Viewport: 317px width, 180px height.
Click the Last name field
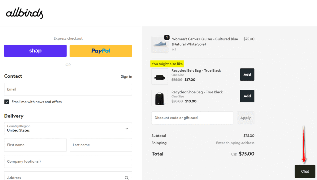point(101,145)
